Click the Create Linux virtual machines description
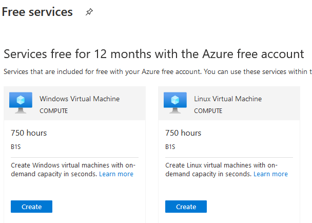The width and height of the screenshot is (312, 223). point(226,170)
